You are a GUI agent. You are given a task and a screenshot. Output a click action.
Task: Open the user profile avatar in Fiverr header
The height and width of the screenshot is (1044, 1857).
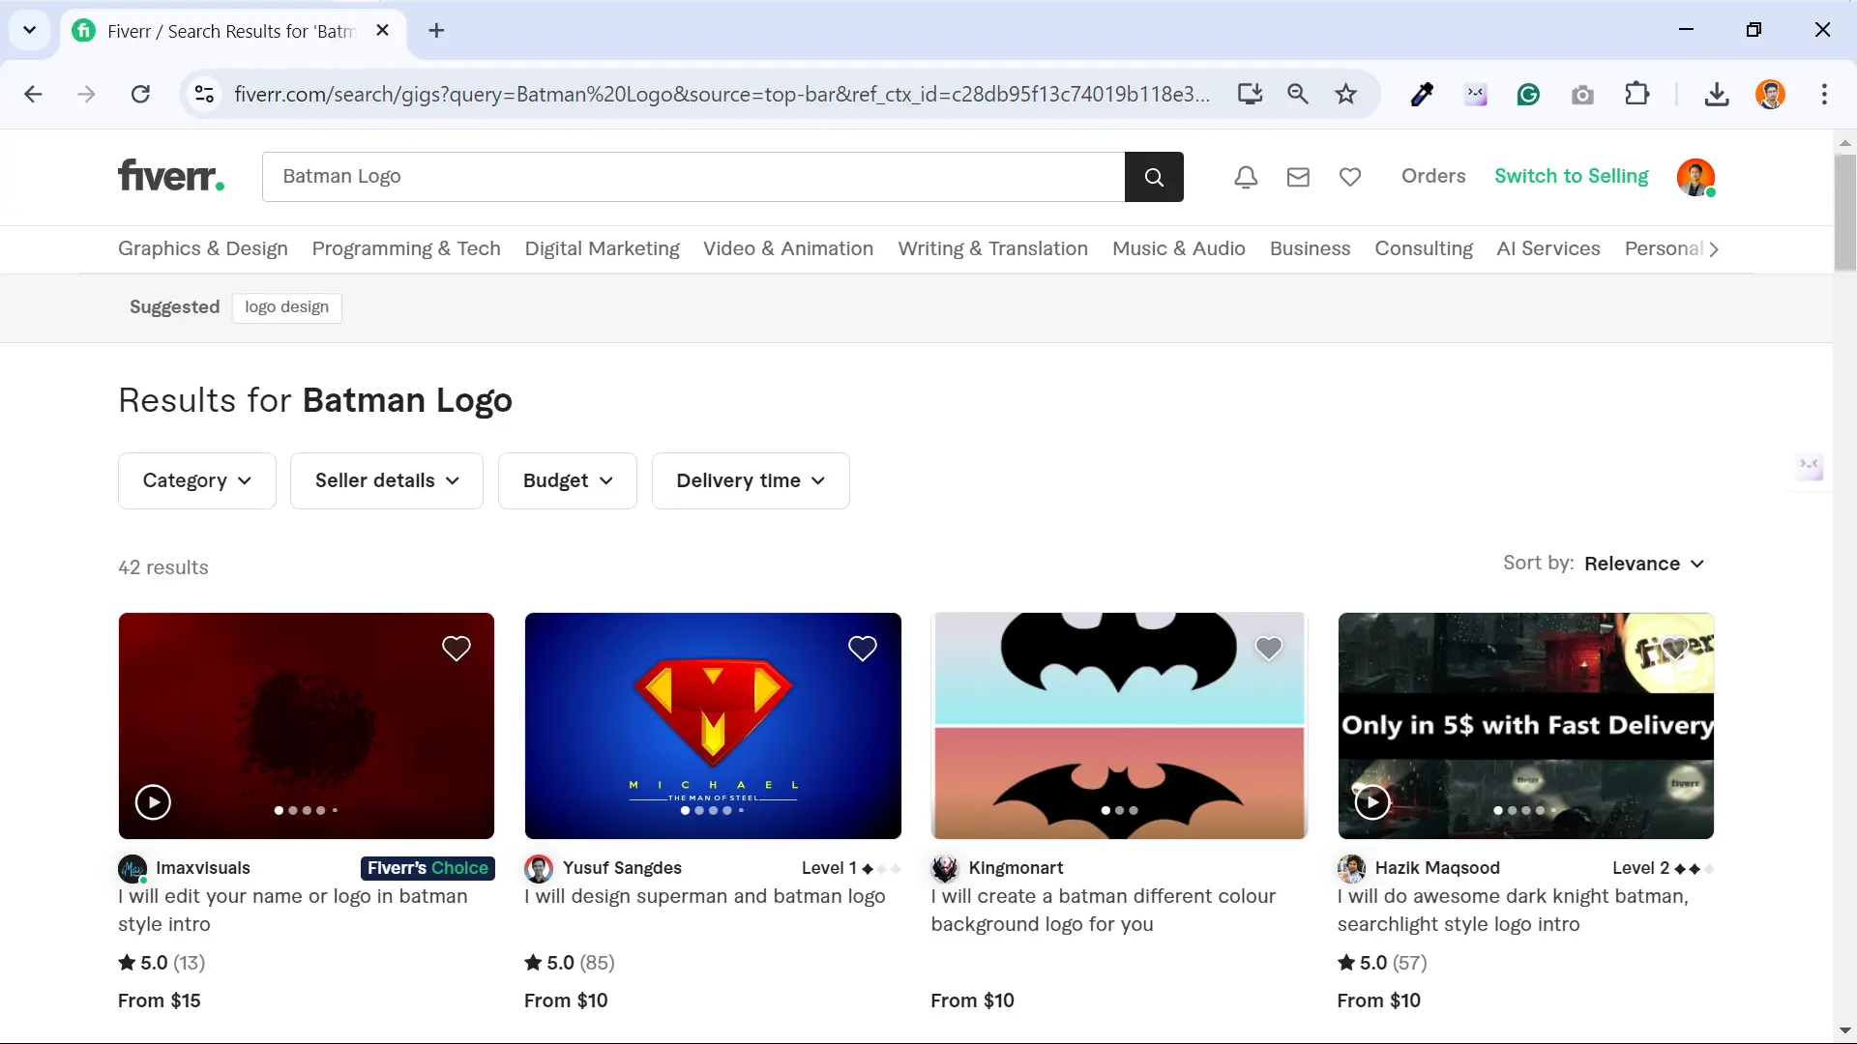point(1695,177)
